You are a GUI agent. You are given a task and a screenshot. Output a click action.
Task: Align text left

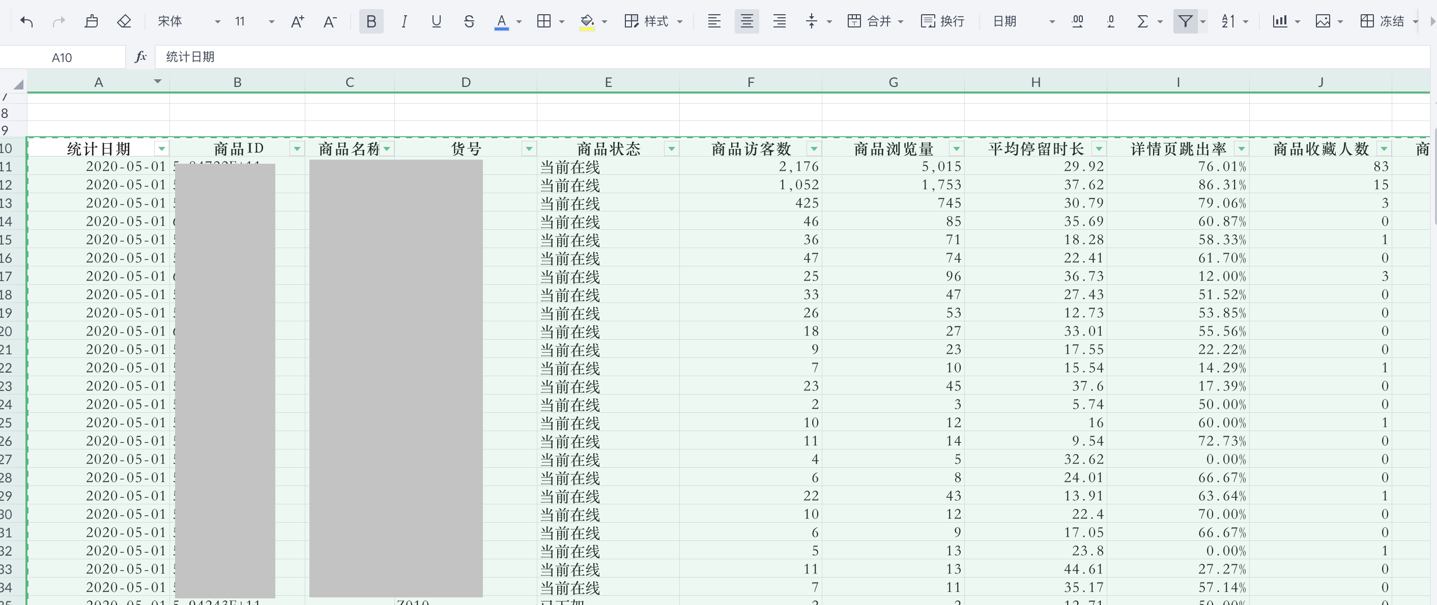coord(714,22)
